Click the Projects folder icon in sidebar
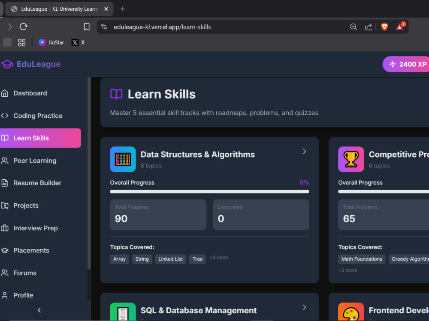This screenshot has width=429, height=321. click(x=5, y=205)
